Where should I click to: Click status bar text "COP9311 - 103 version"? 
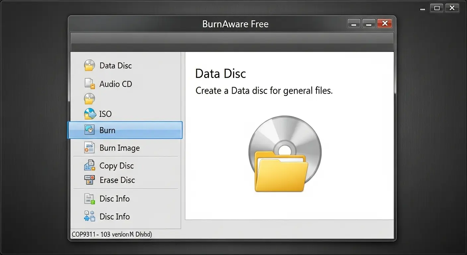[x=100, y=234]
